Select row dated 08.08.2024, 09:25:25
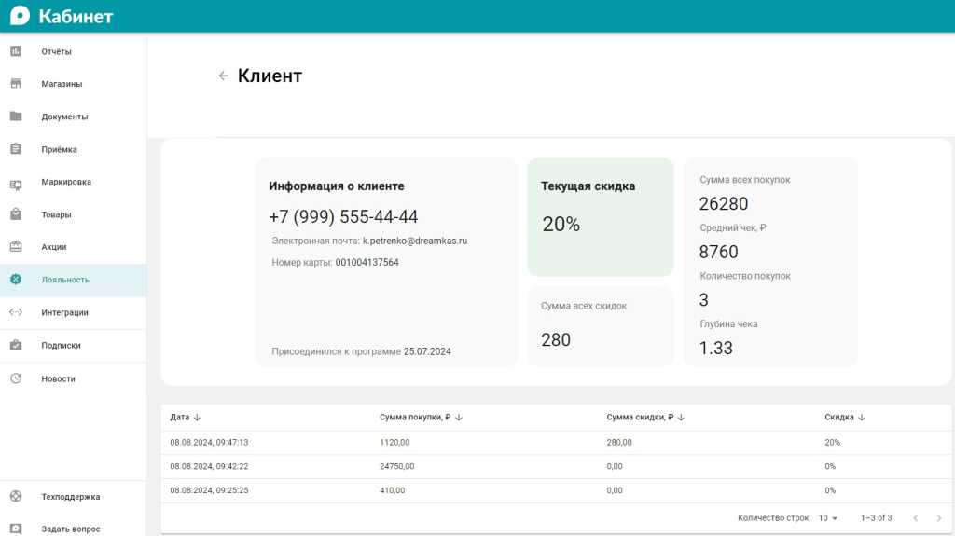The width and height of the screenshot is (955, 536). pyautogui.click(x=556, y=490)
